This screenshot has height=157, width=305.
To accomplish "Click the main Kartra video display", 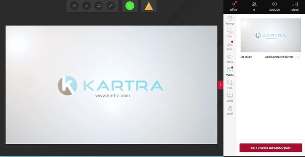I will click(x=111, y=85).
